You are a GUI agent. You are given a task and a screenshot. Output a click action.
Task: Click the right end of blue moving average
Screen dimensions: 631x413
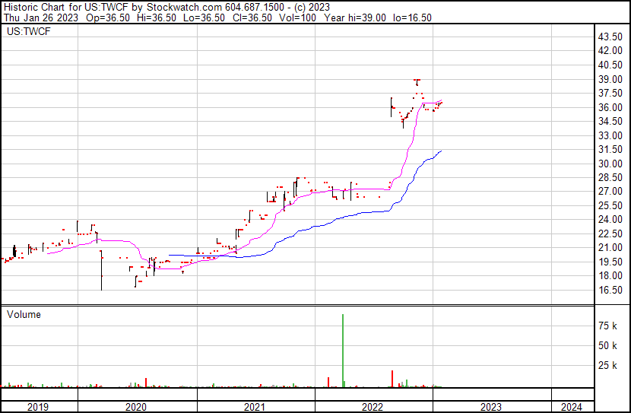[x=441, y=151]
